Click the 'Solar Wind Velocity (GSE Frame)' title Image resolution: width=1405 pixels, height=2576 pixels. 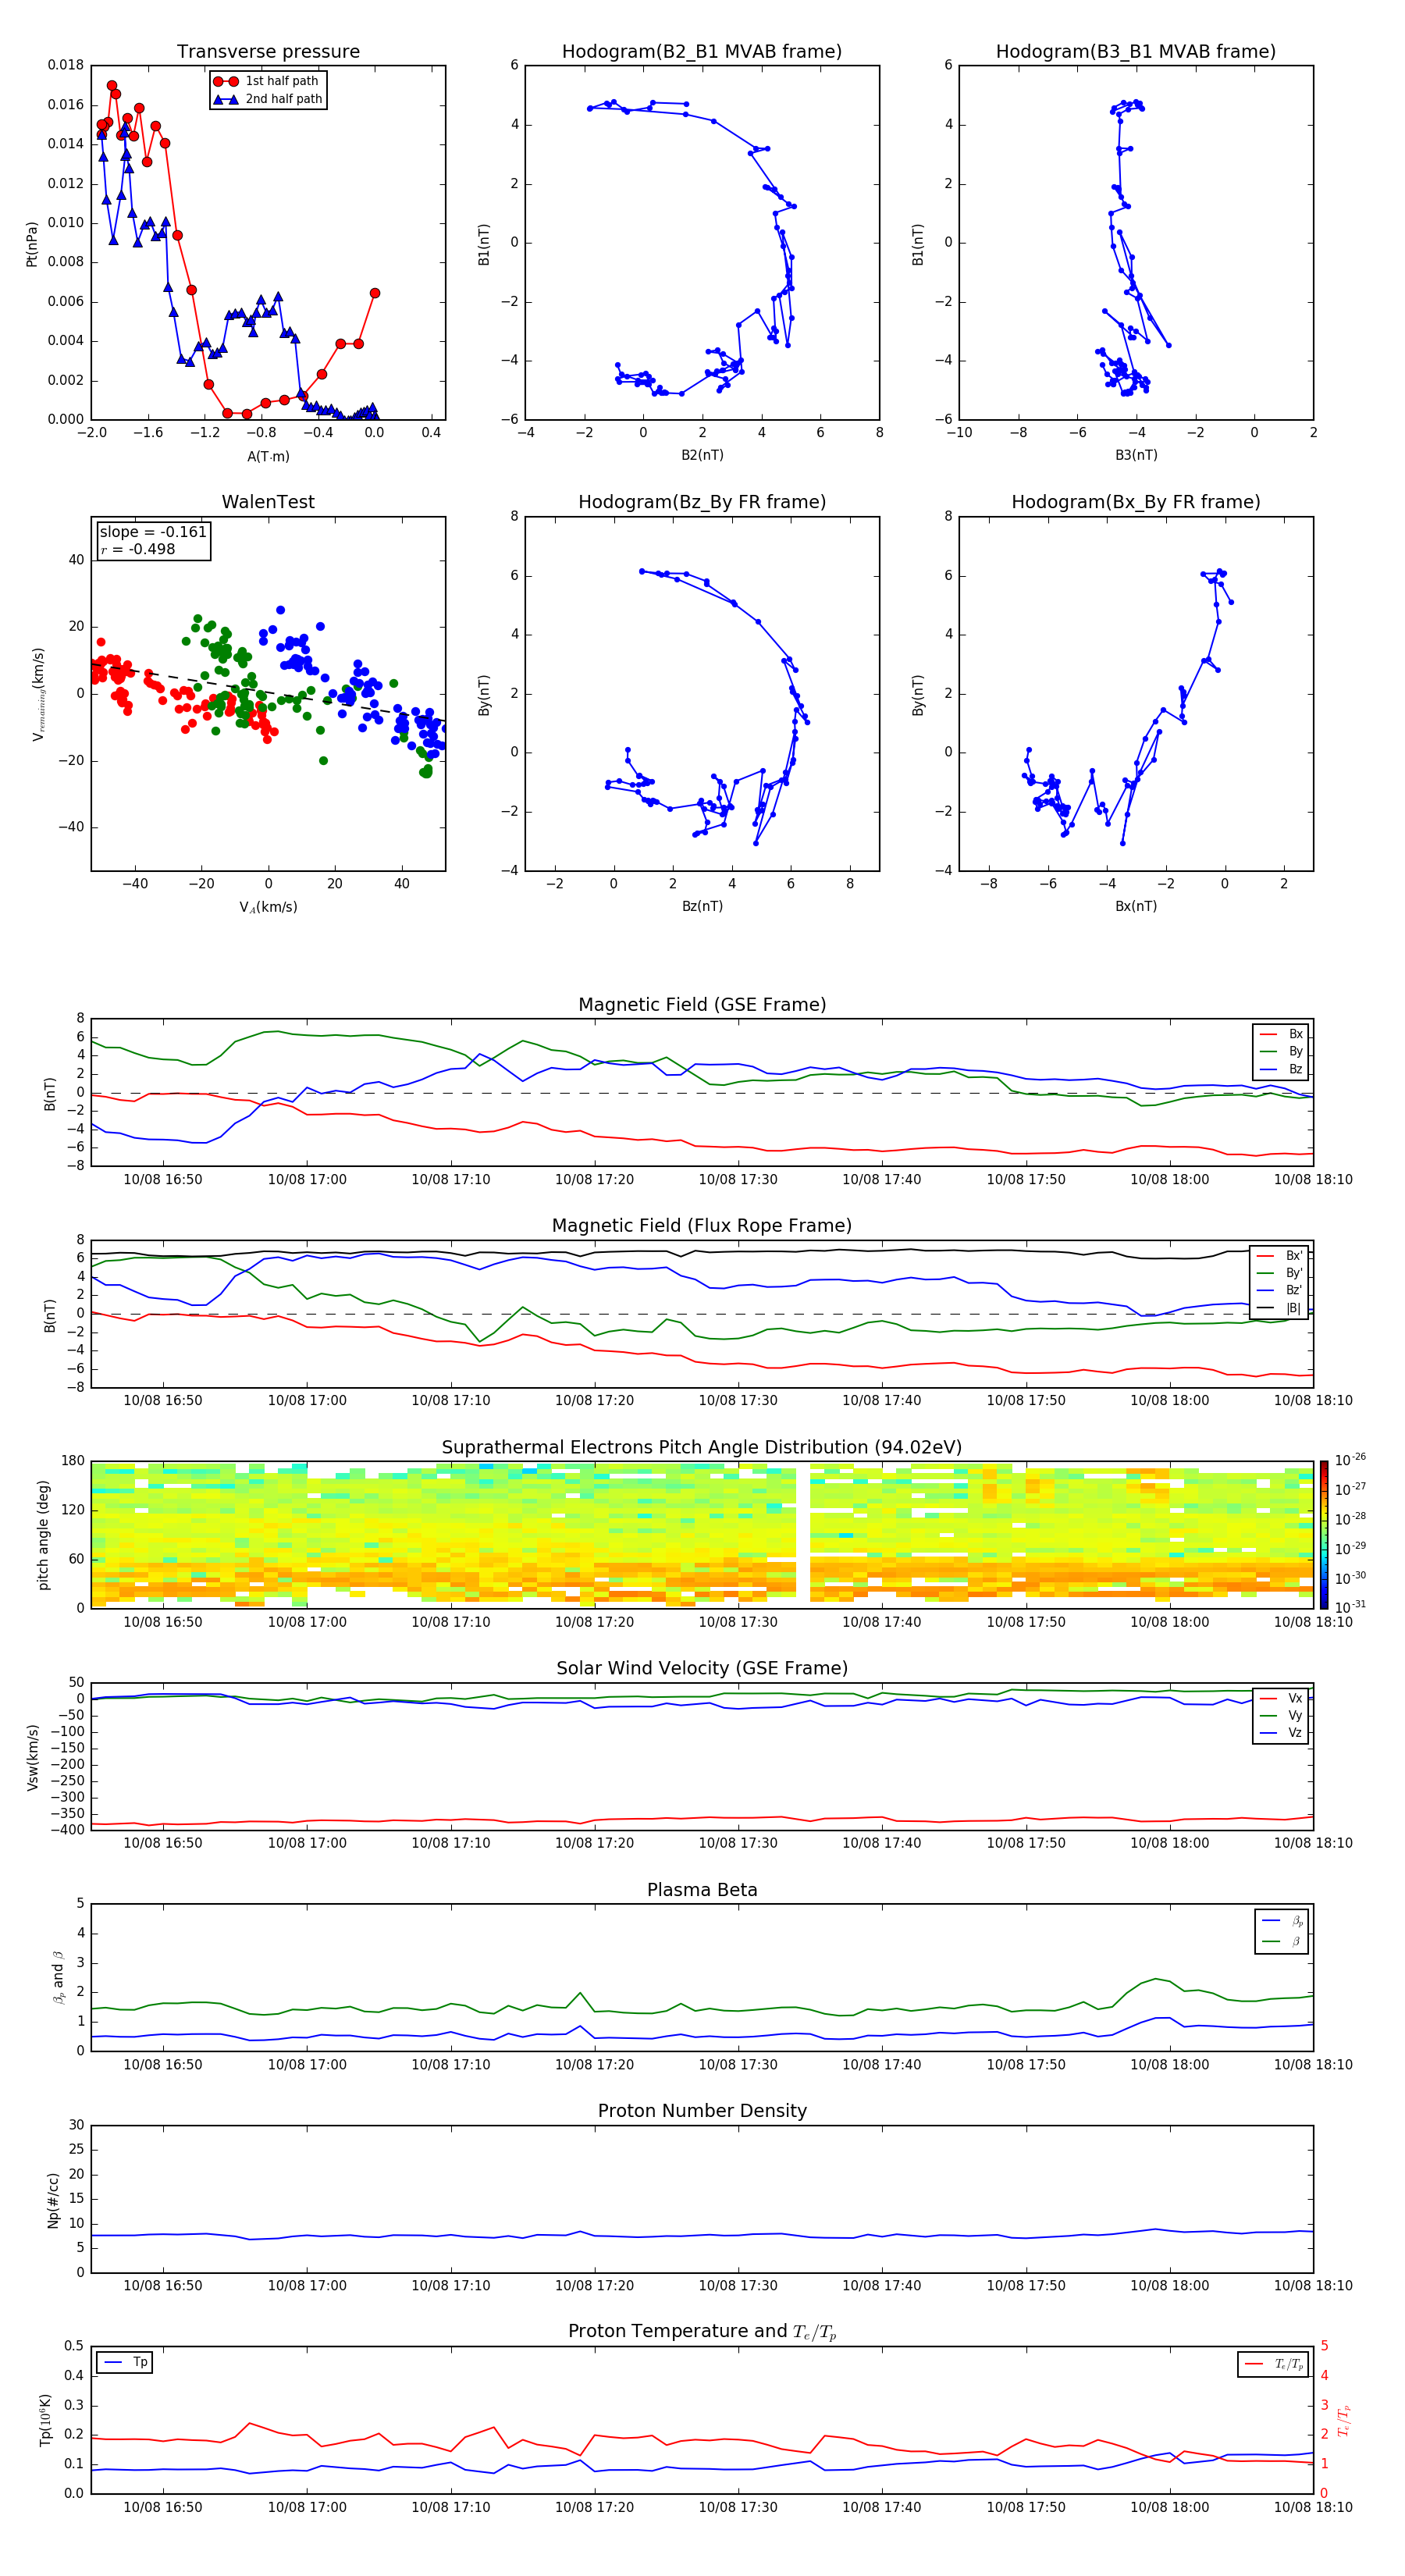coord(702,1668)
